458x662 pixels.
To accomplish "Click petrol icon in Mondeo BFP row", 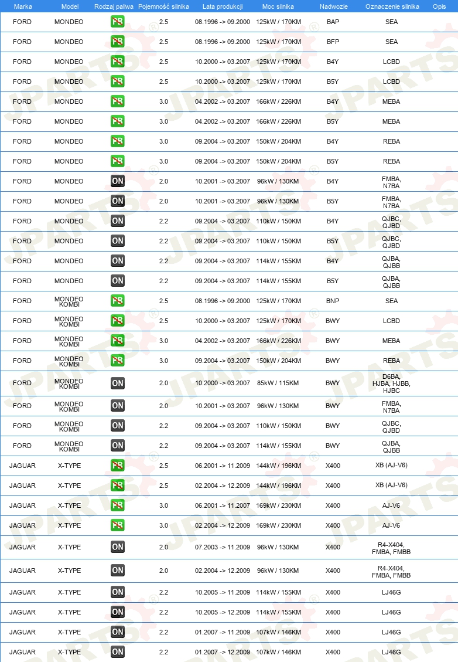I will pos(118,42).
